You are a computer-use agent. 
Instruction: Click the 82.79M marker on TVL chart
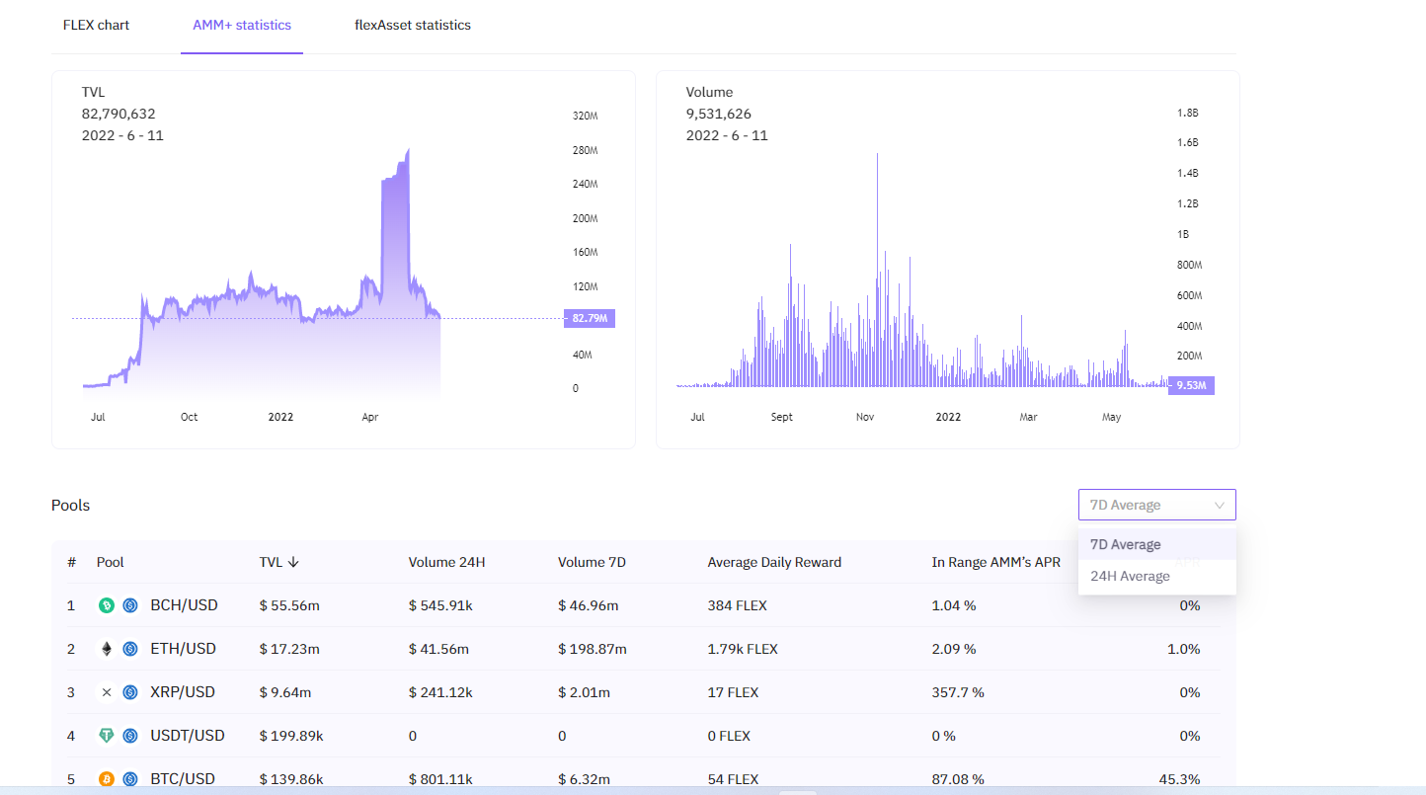coord(590,318)
